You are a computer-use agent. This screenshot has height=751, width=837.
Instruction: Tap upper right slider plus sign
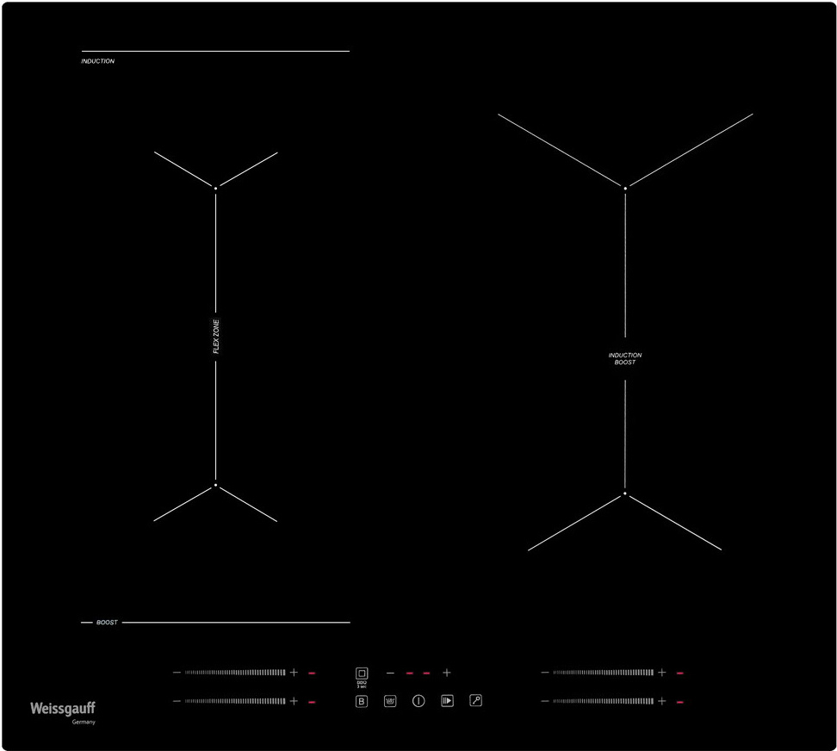(662, 673)
